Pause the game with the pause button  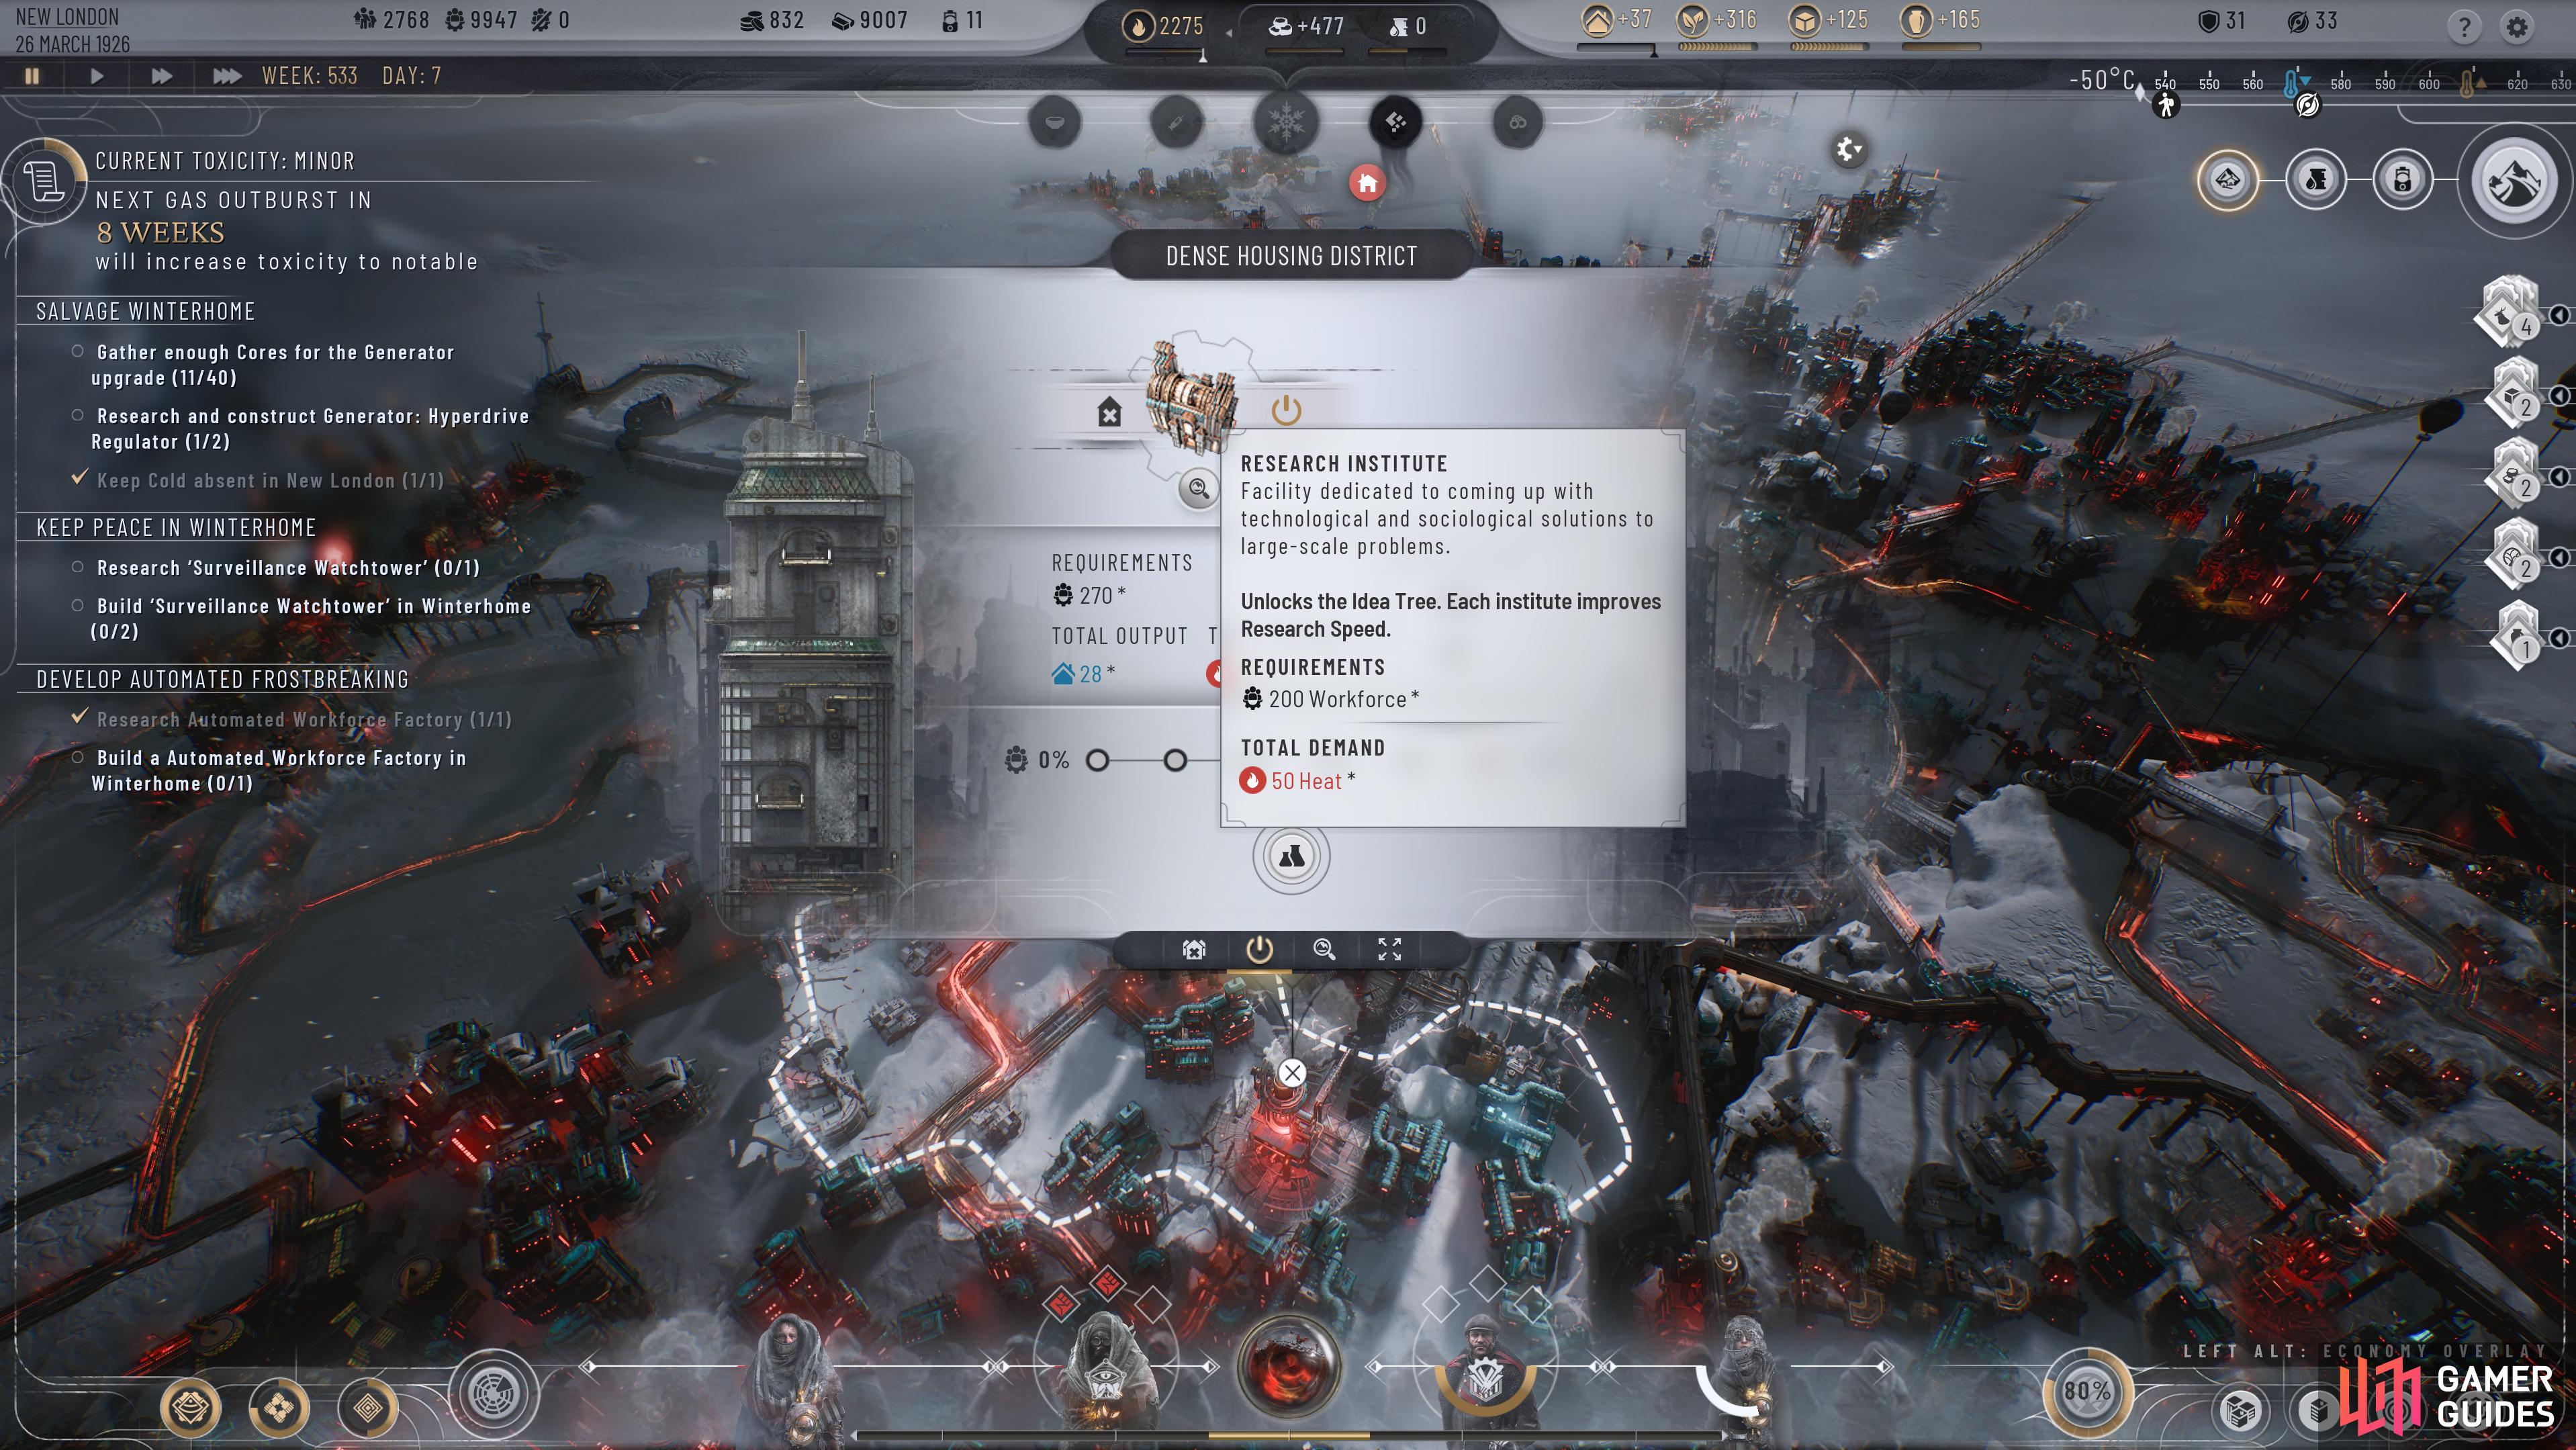click(x=32, y=76)
